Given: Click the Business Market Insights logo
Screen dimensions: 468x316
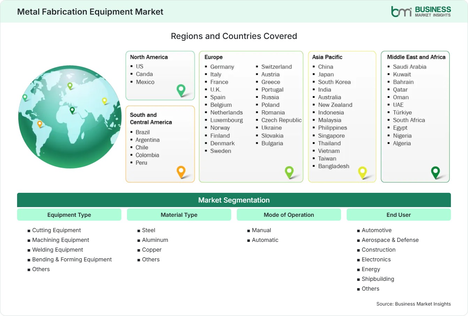Looking at the screenshot, I should (x=421, y=11).
